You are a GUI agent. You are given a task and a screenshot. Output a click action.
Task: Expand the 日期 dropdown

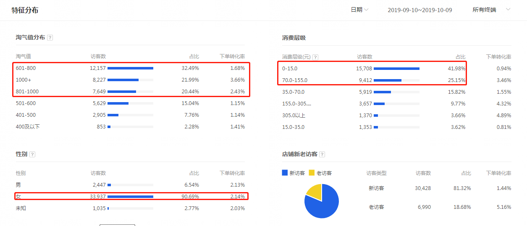click(x=359, y=10)
